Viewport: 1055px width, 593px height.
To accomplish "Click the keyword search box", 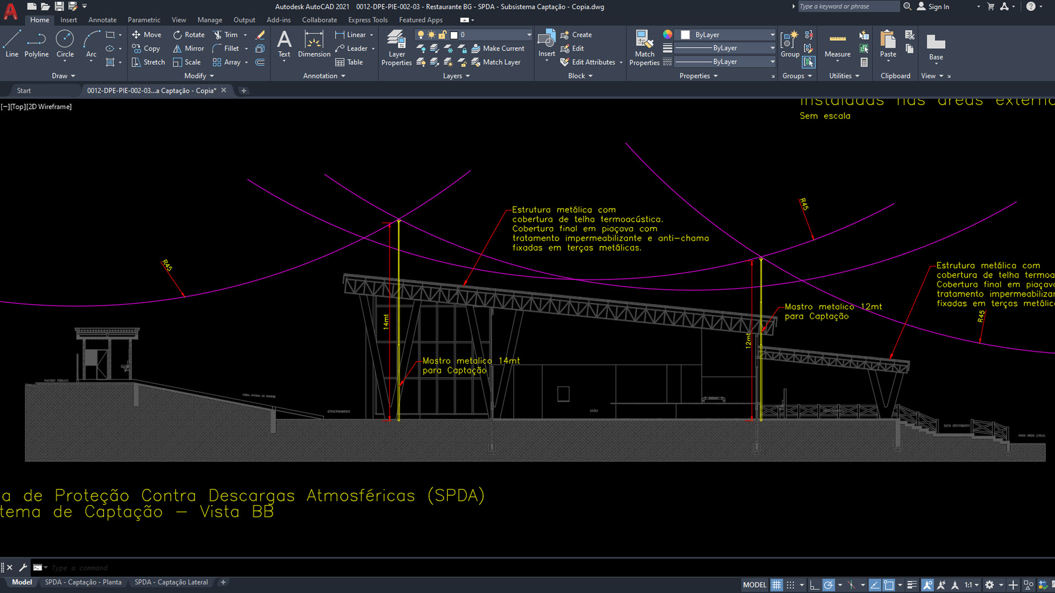I will (848, 7).
